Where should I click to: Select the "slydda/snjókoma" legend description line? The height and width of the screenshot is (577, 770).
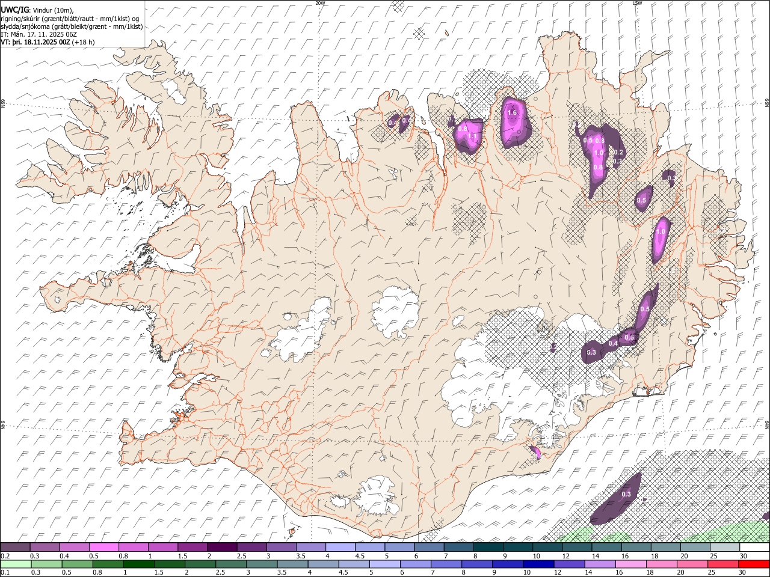(x=72, y=26)
